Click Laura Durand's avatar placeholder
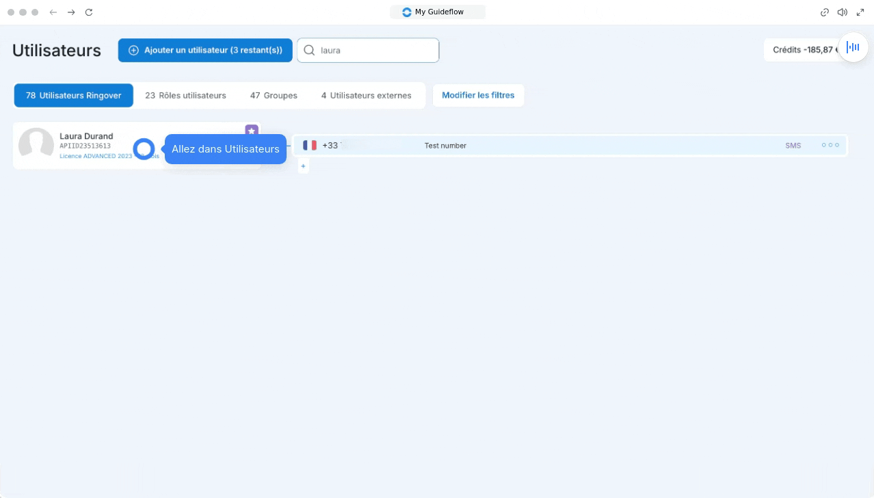The image size is (874, 498). point(36,145)
